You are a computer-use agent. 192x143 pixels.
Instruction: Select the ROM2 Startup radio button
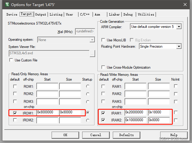point(88,94)
